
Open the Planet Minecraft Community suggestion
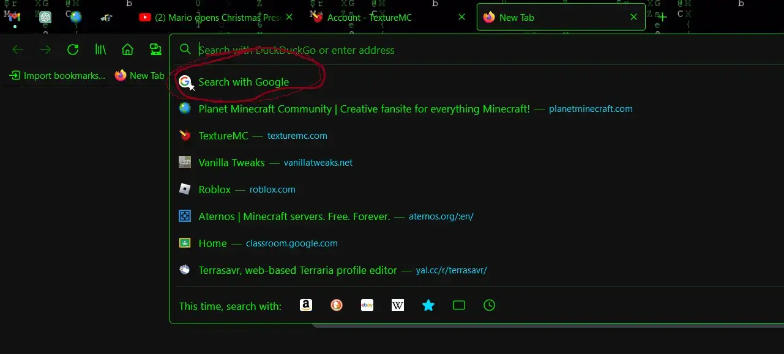click(x=477, y=109)
